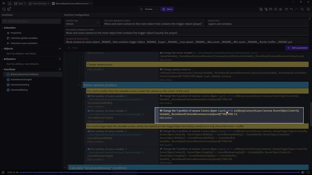The image size is (312, 175).
Task: Click the delete trash icon in toolbar
Action: 286,9
